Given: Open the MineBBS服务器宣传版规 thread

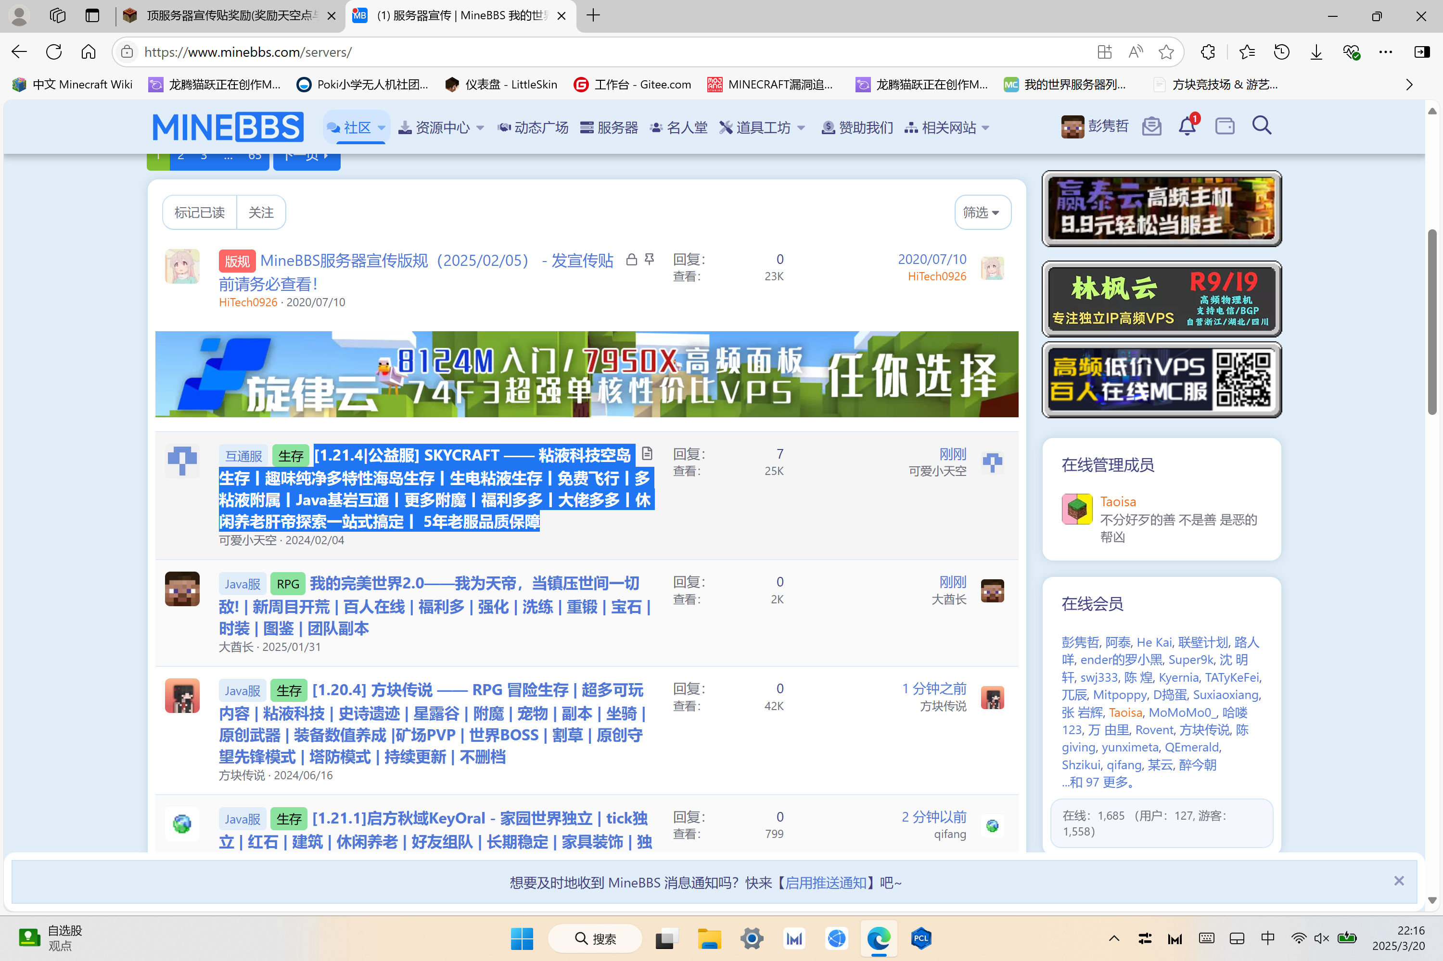Looking at the screenshot, I should coord(416,272).
